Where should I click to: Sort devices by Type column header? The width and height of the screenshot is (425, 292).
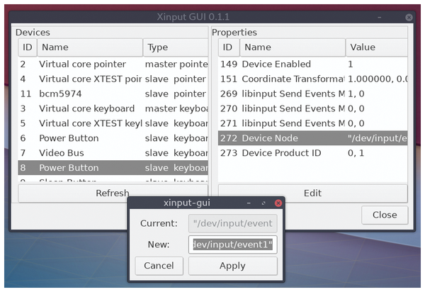click(x=176, y=47)
